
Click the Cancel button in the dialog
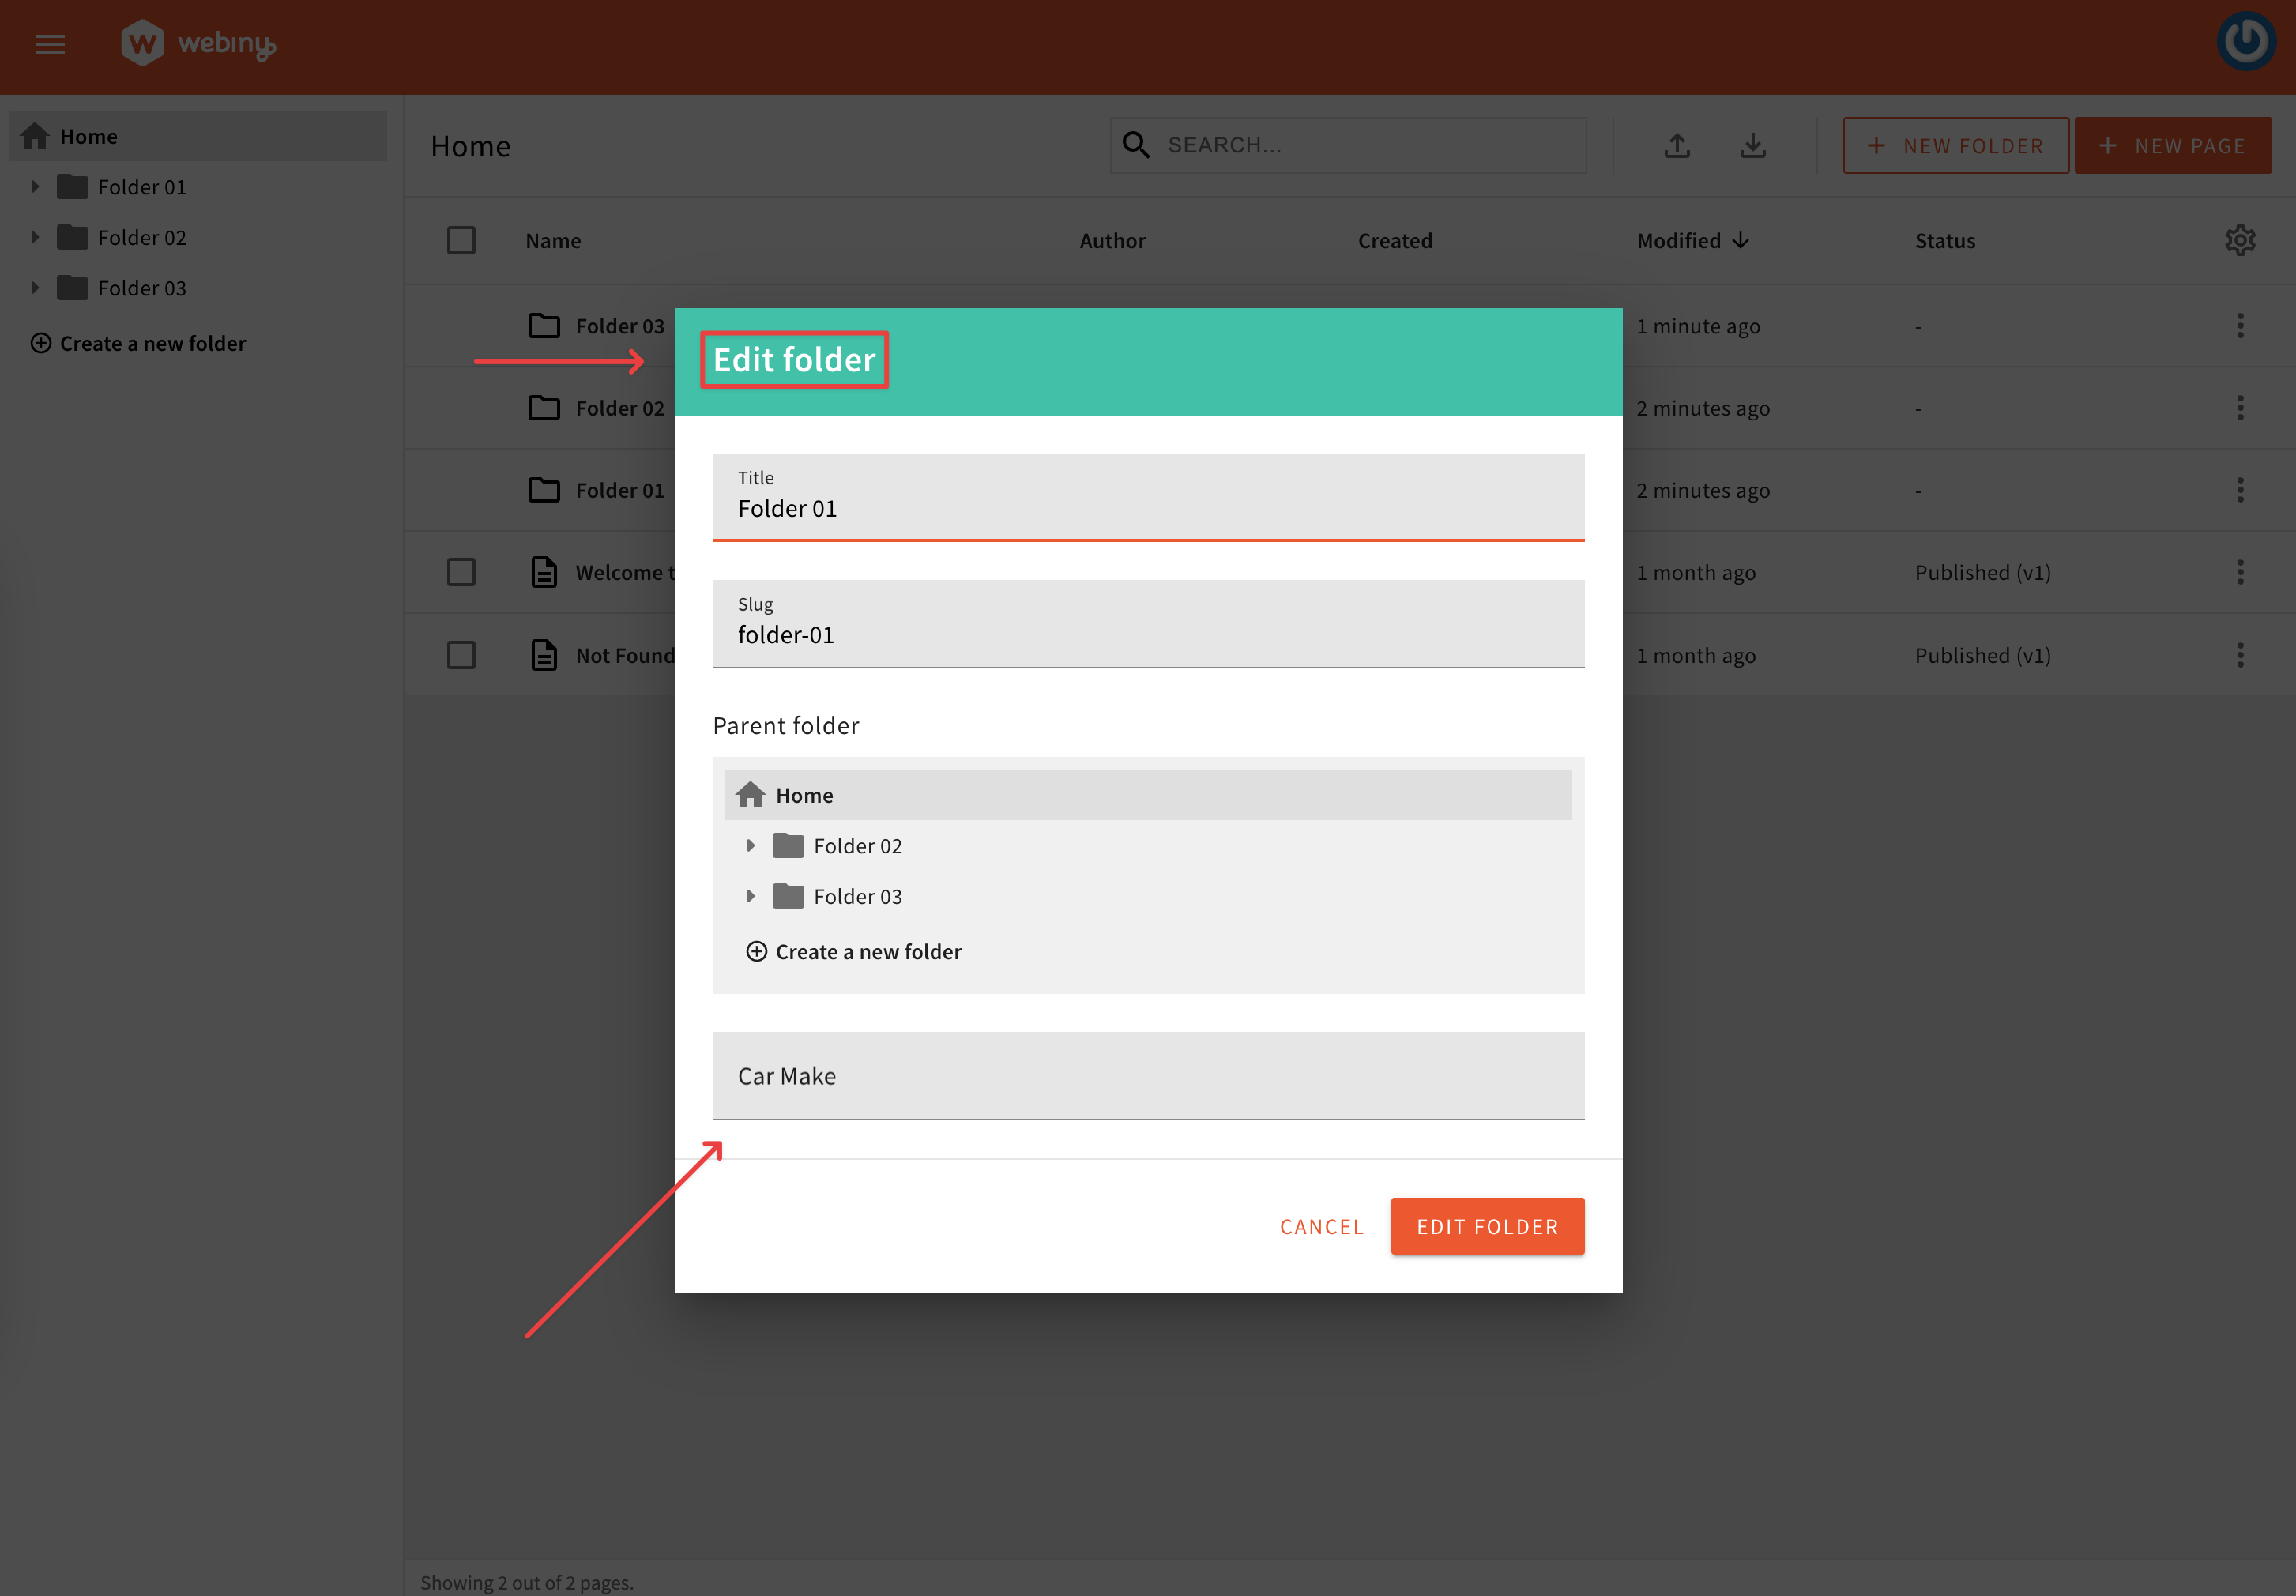pyautogui.click(x=1321, y=1226)
